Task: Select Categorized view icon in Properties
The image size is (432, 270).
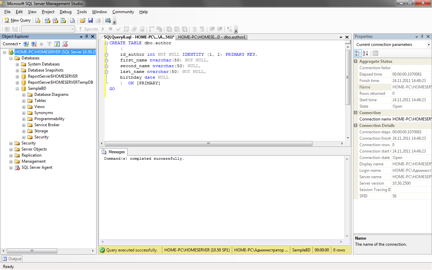Action: 358,53
